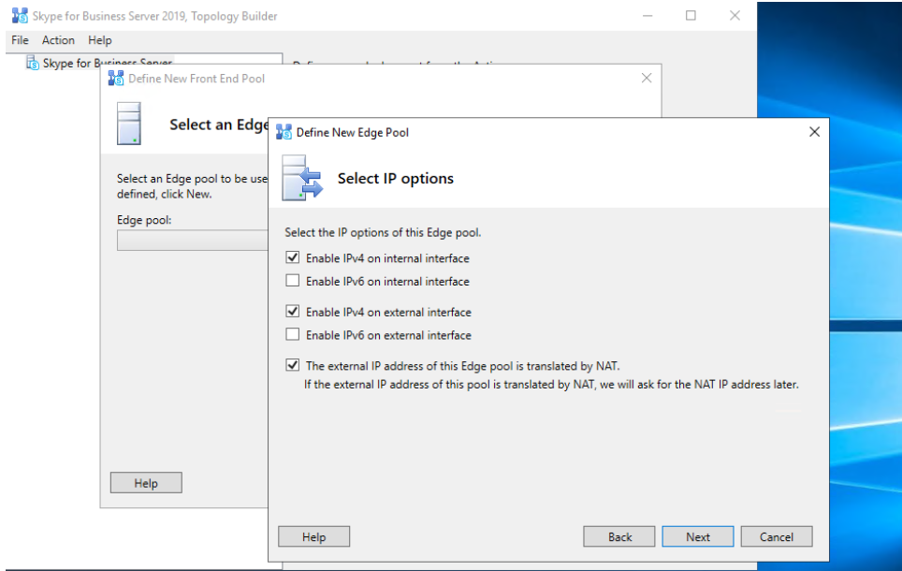
Task: Click the Define New Edge Pool title icon
Action: pos(284,133)
